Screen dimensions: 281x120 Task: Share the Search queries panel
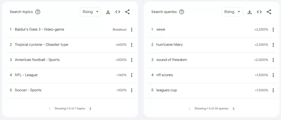pyautogui.click(x=269, y=12)
